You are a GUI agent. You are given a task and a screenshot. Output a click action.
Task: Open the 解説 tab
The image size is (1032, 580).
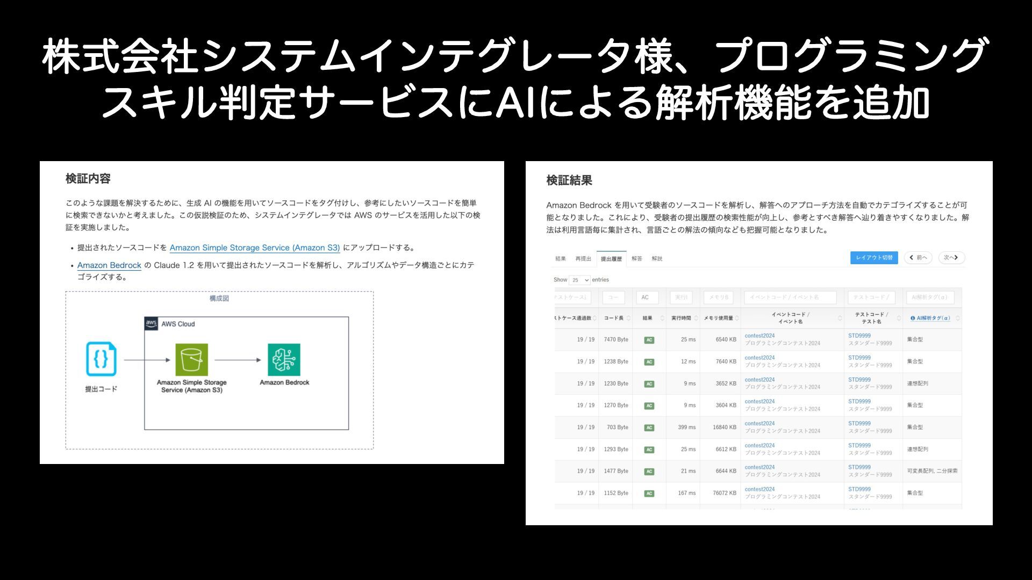click(x=657, y=259)
